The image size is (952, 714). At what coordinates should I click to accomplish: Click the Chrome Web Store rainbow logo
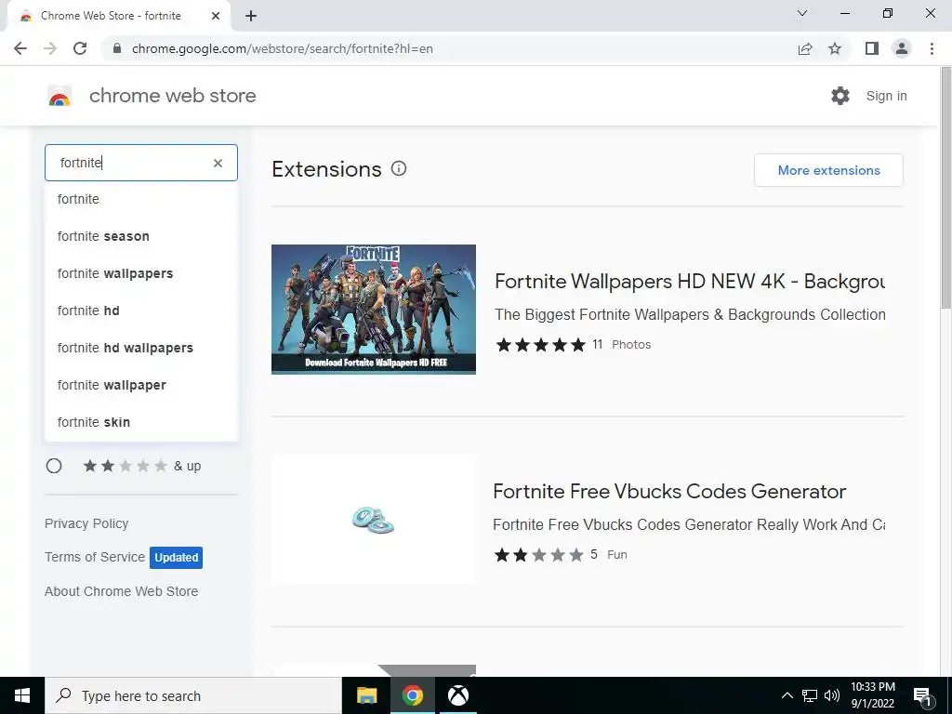(x=59, y=96)
